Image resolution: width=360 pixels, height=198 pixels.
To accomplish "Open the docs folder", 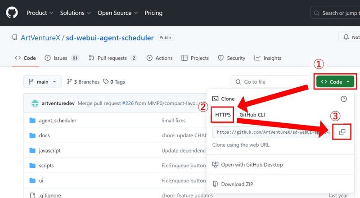I will (45, 135).
